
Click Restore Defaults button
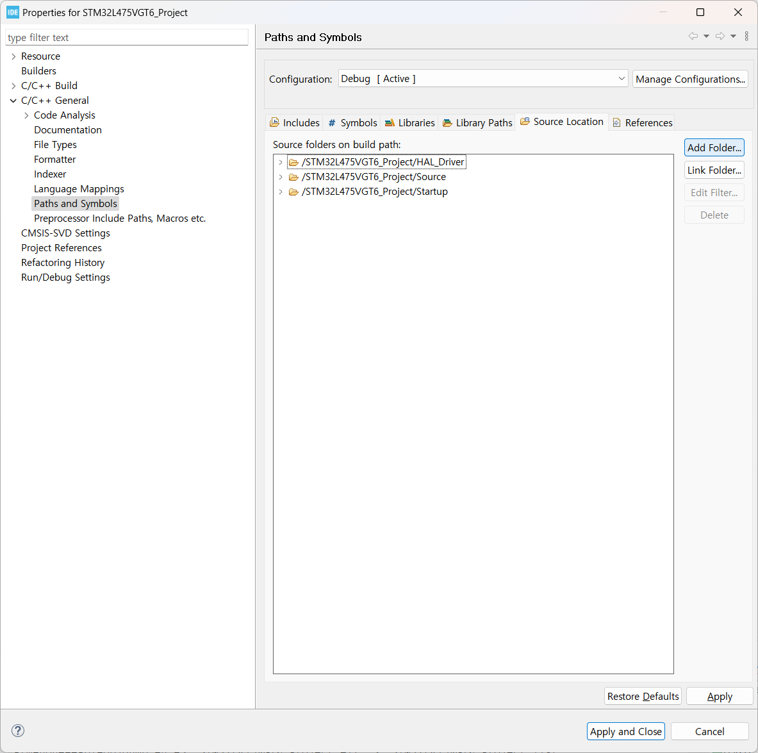643,696
